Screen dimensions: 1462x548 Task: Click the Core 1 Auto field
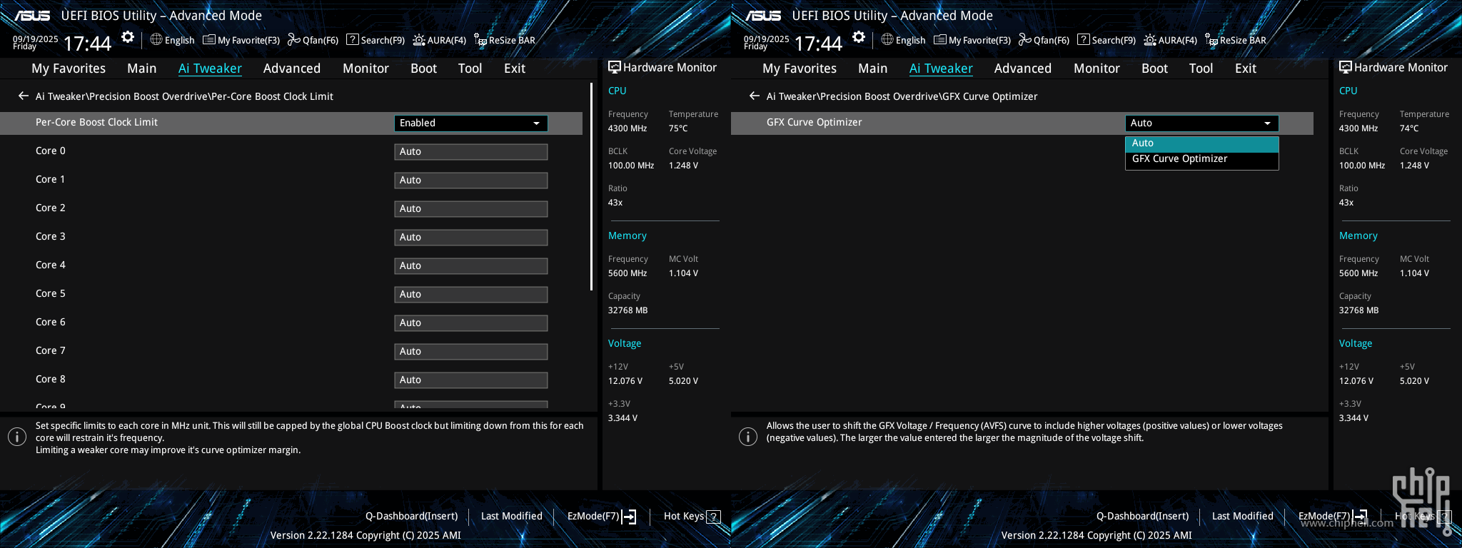coord(471,180)
